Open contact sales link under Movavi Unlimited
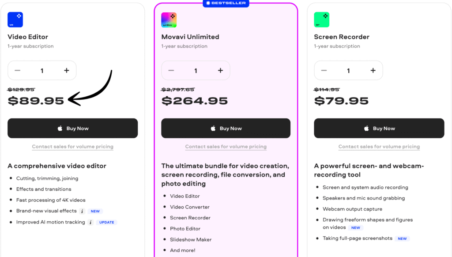The height and width of the screenshot is (257, 452). [226, 146]
